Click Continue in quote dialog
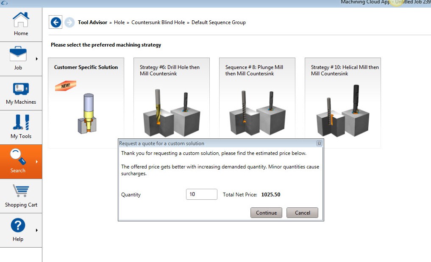Screen dimensions: 431x262 pyautogui.click(x=266, y=213)
